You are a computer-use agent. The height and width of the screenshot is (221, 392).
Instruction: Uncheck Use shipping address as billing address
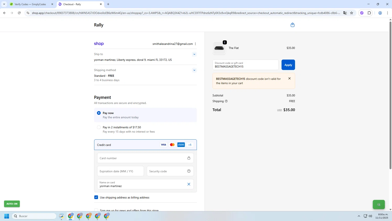point(96,197)
